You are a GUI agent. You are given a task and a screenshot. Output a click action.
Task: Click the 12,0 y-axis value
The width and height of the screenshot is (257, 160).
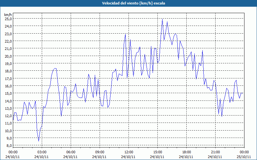tap(8, 116)
